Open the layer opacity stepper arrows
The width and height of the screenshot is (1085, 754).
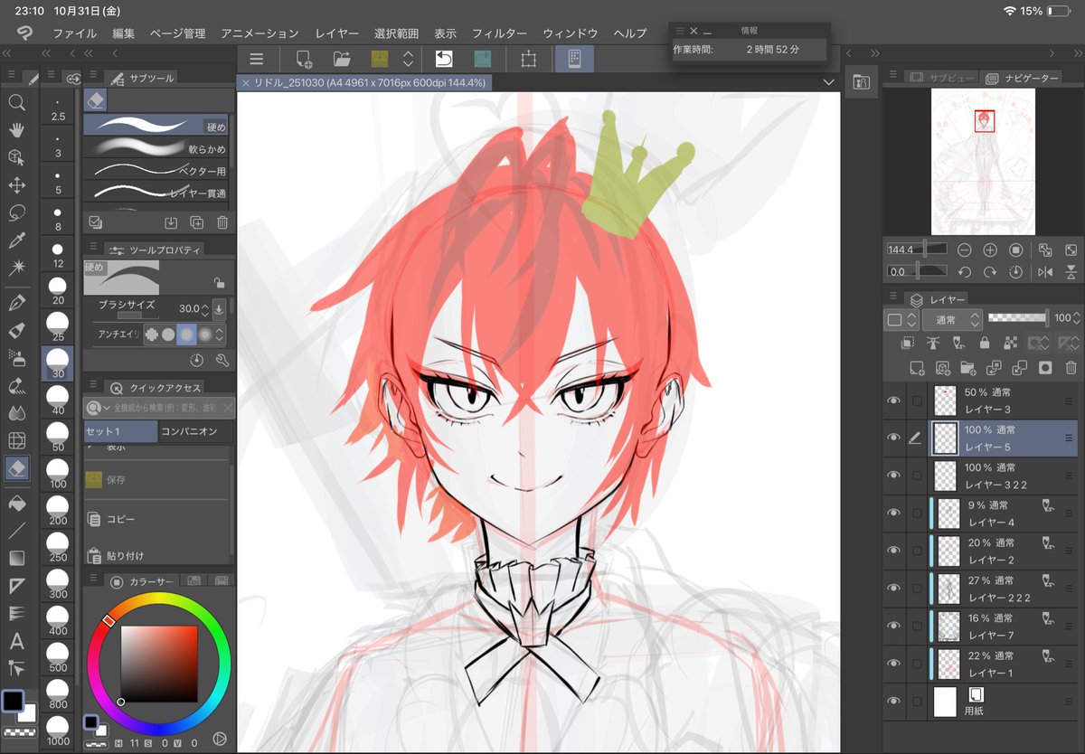pos(1078,318)
